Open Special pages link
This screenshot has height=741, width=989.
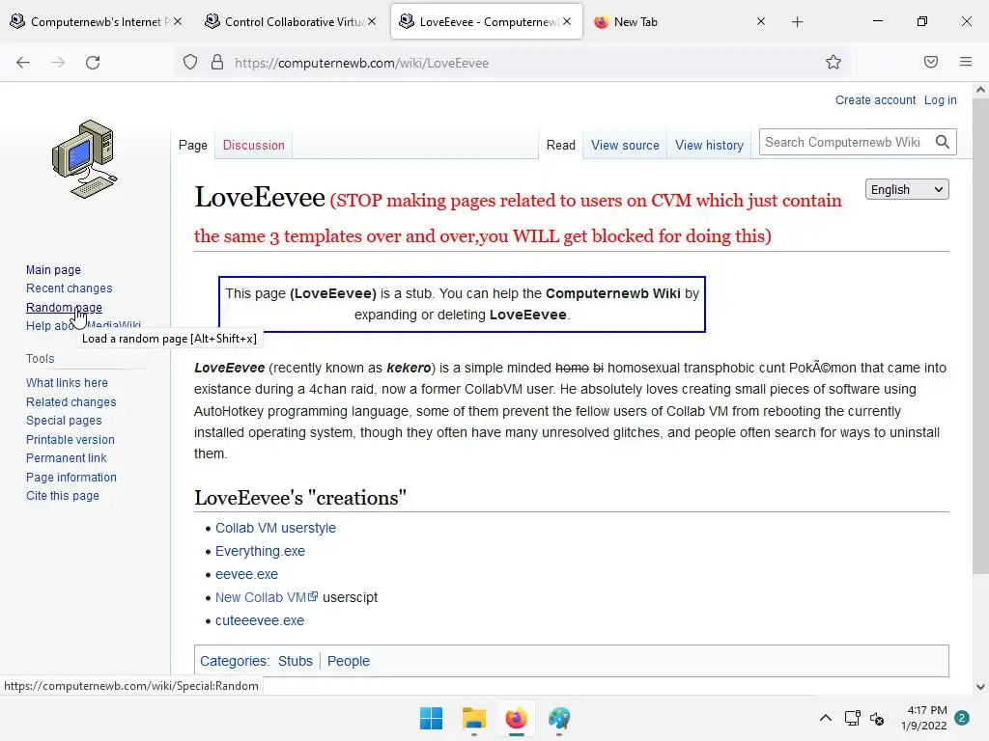click(x=64, y=421)
